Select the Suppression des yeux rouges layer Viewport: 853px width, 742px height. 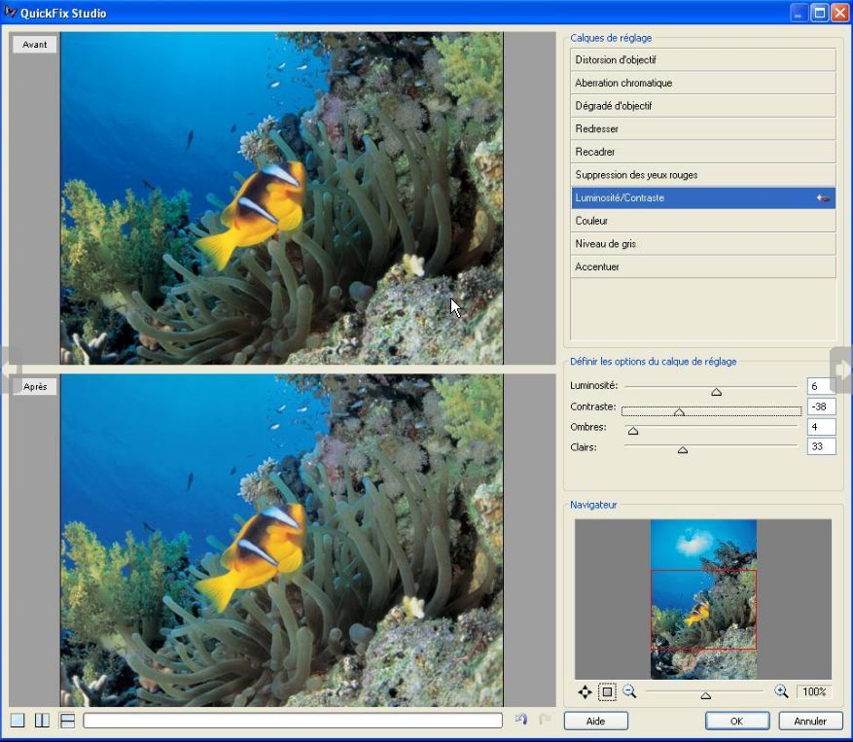[702, 175]
